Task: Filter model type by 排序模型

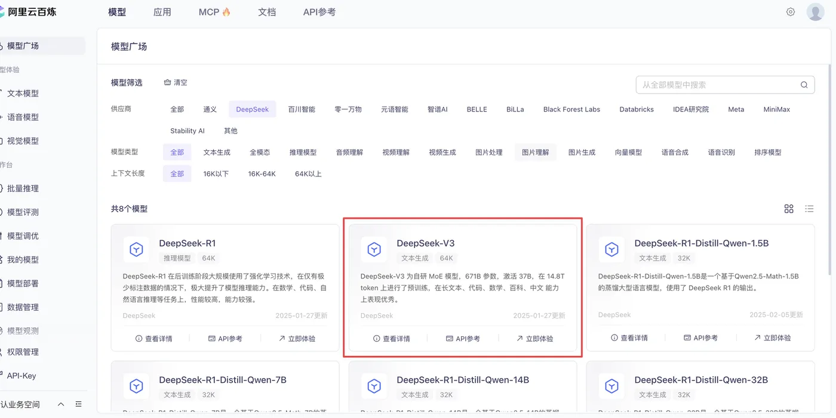Action: 768,152
